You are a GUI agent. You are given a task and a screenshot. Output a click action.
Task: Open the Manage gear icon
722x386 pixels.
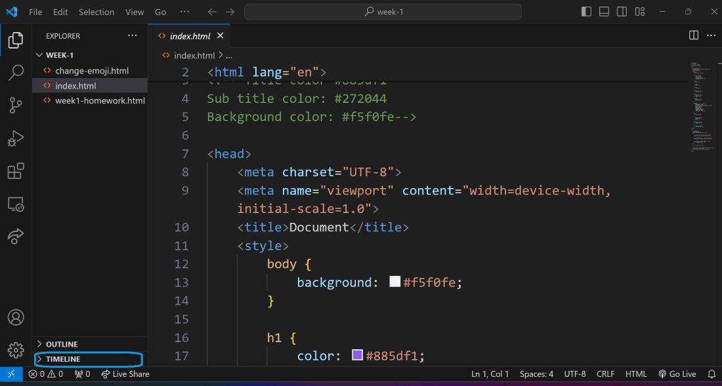point(16,350)
